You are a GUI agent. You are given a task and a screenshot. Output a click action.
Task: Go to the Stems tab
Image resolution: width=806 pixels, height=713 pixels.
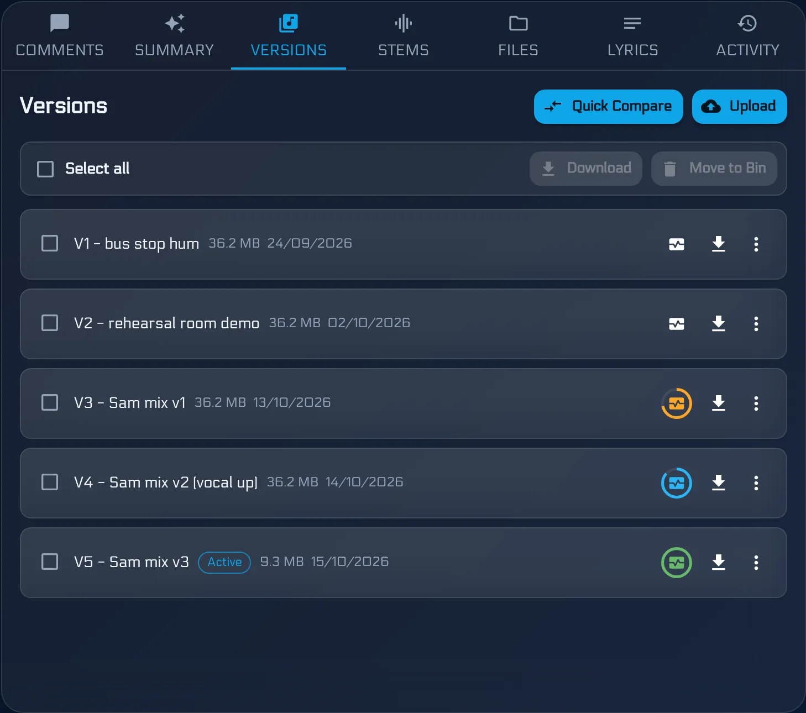[x=404, y=36]
